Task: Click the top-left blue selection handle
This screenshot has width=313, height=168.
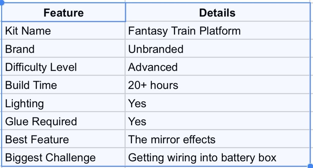Action: [2, 2]
